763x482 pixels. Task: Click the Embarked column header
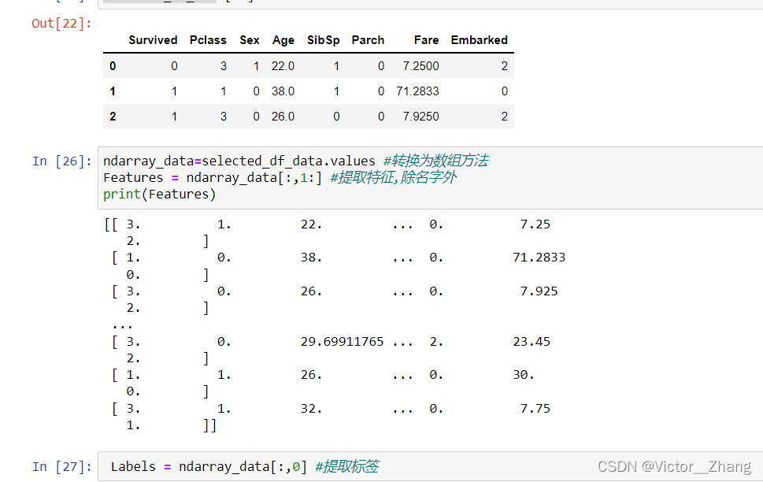coord(480,40)
